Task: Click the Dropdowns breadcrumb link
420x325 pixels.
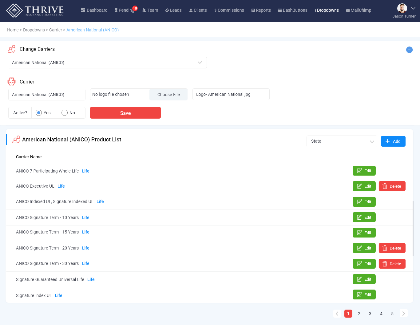Action: click(x=34, y=30)
